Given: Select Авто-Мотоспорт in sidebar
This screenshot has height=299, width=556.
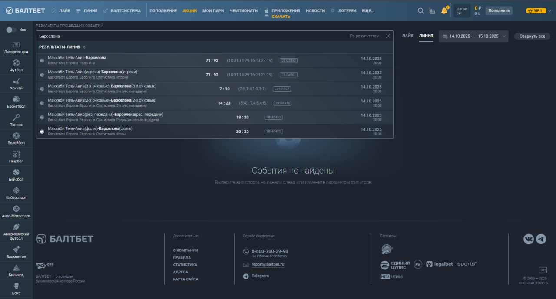Looking at the screenshot, I should [x=16, y=212].
